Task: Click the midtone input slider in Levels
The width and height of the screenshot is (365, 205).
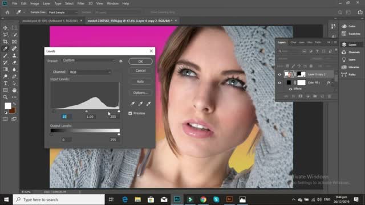Action: coord(86,112)
